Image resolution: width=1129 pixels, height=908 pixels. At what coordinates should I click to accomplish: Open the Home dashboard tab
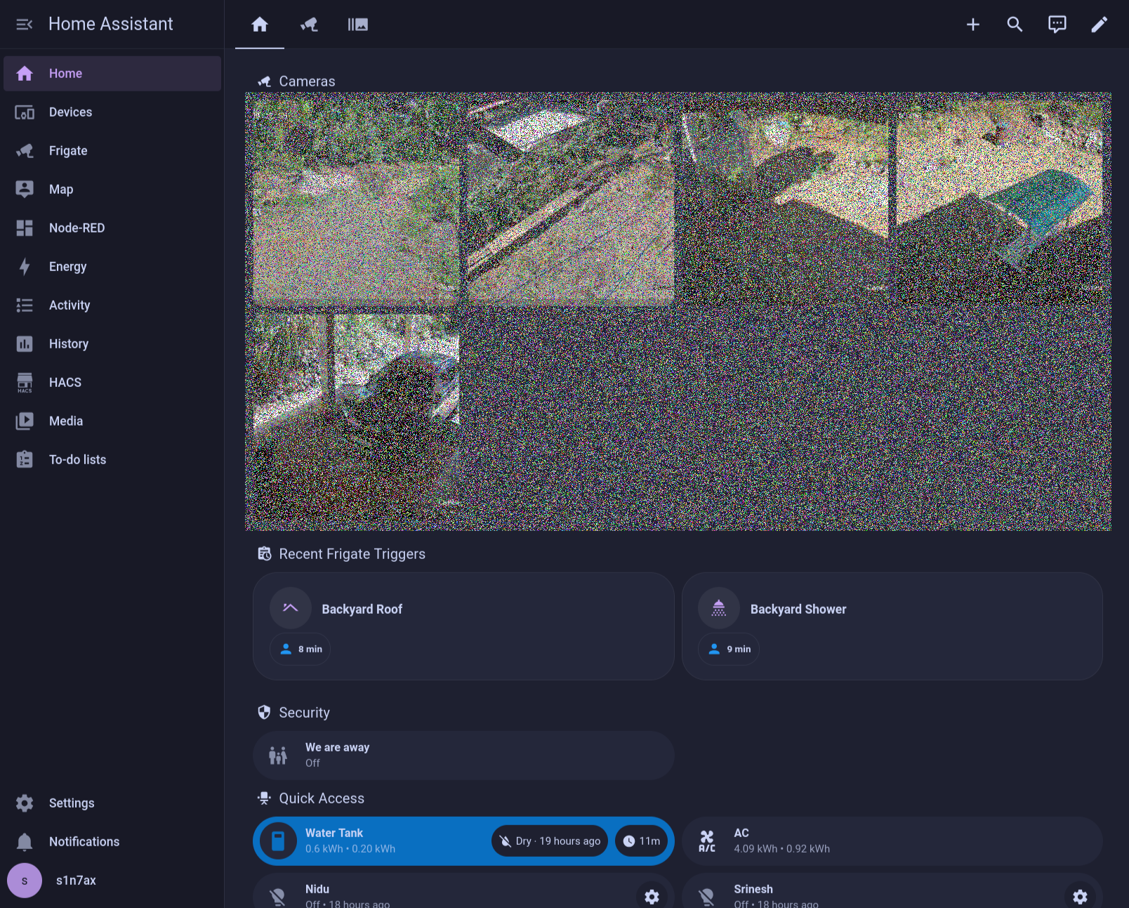[x=260, y=25]
